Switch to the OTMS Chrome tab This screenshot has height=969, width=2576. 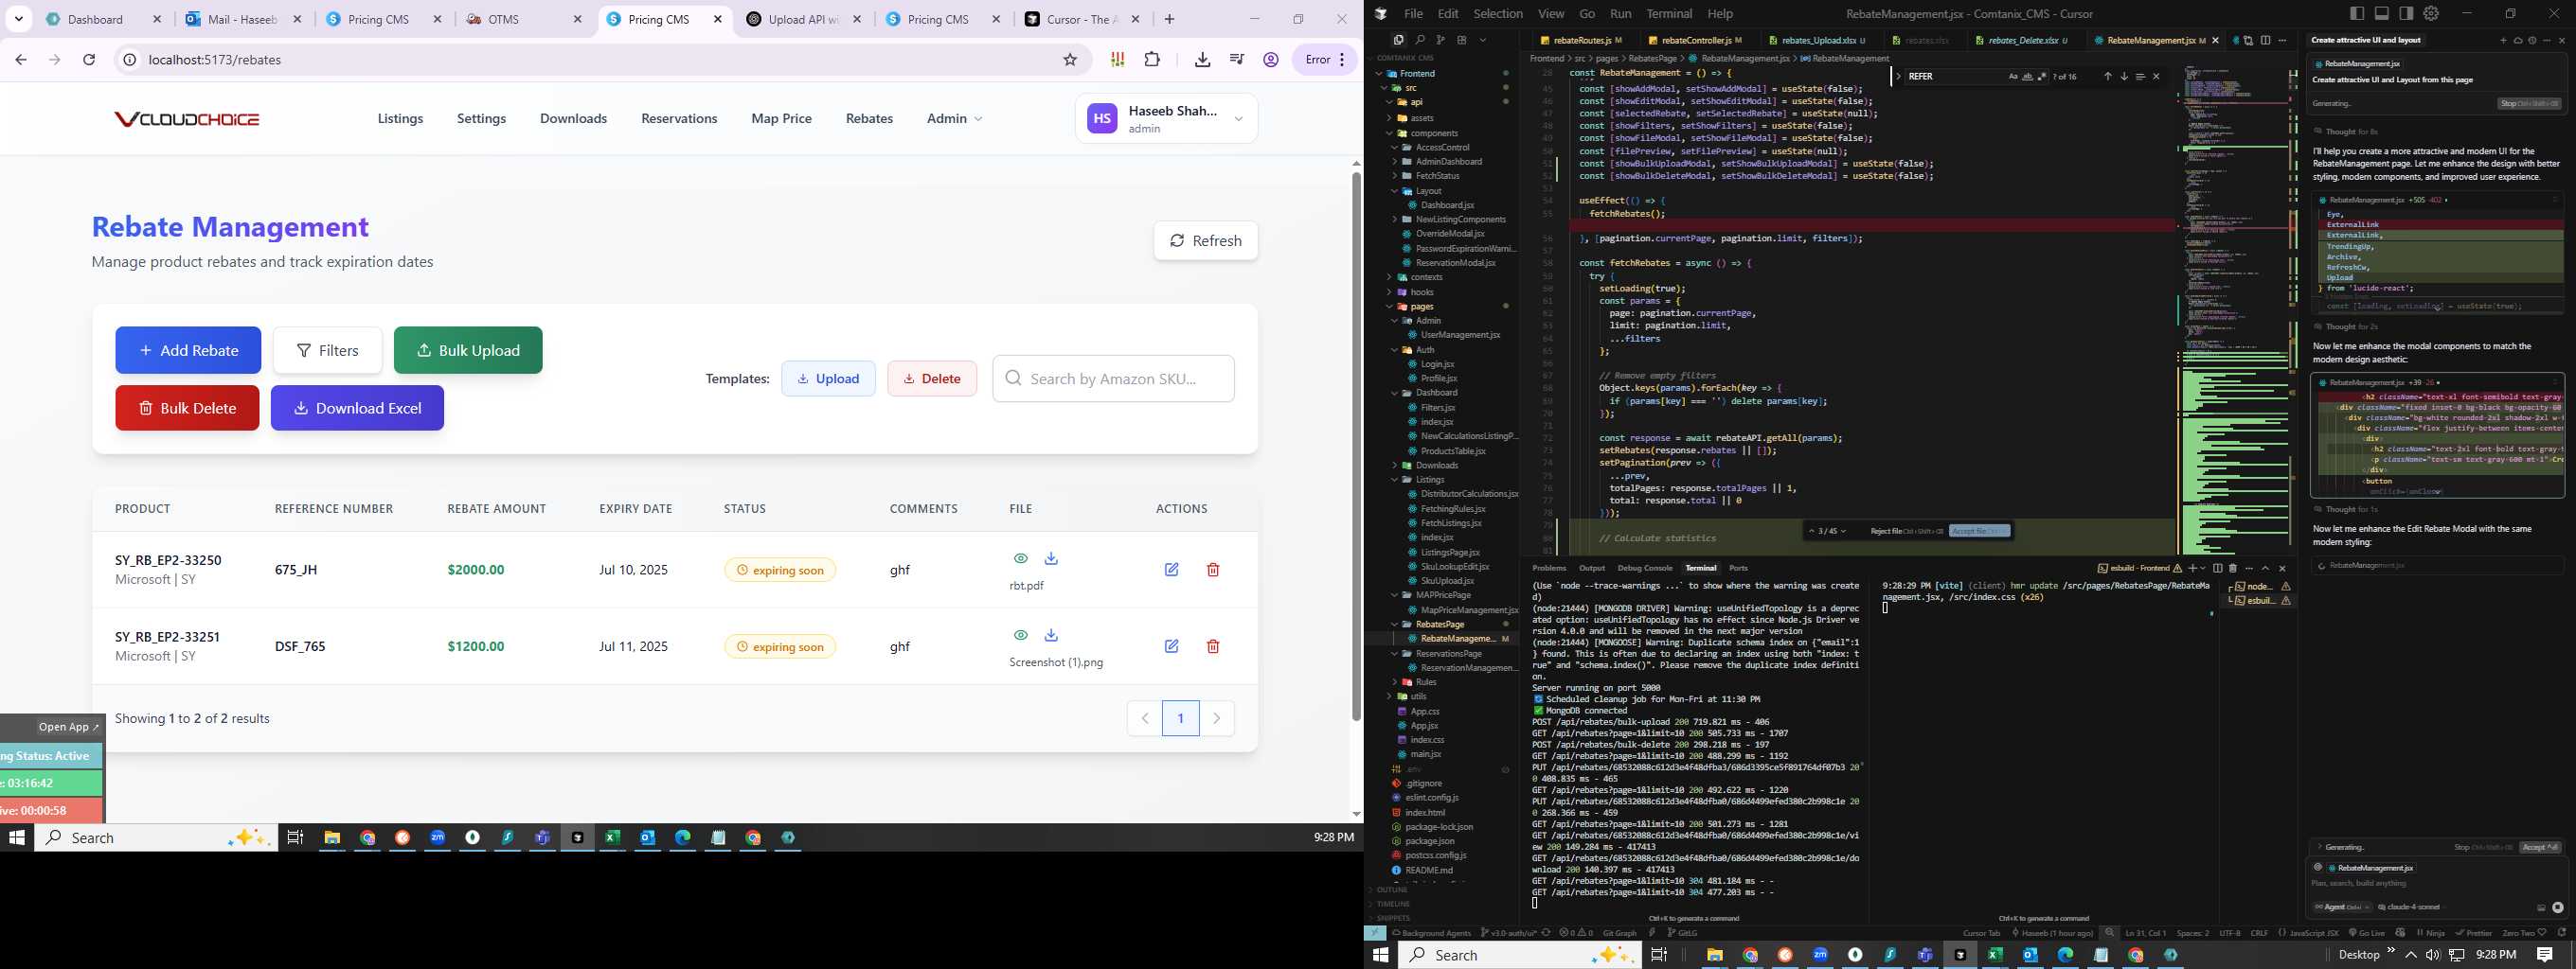[523, 19]
